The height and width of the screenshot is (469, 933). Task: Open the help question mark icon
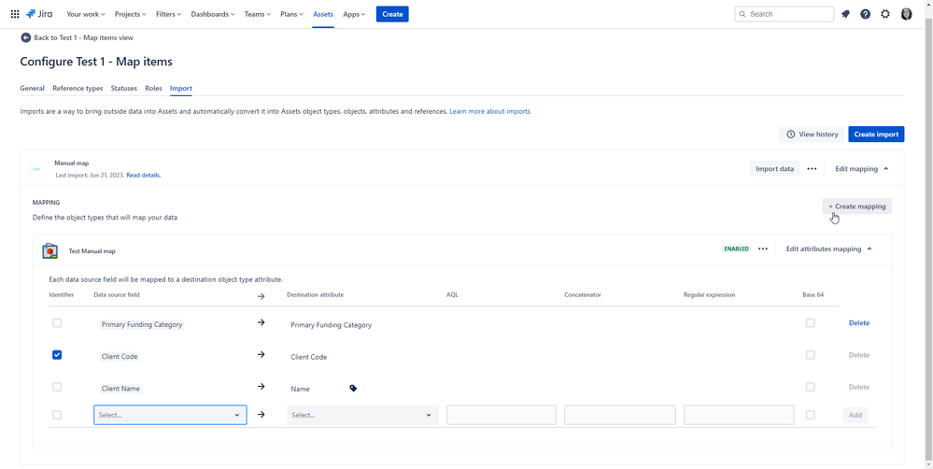coord(865,14)
